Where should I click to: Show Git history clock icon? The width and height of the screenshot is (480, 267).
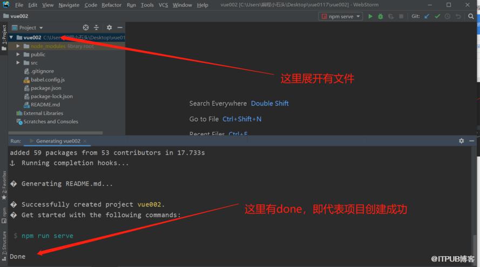click(448, 16)
